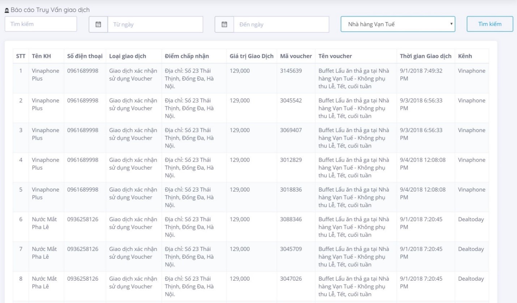Click the Kênh column header
The height and width of the screenshot is (303, 517).
click(465, 56)
